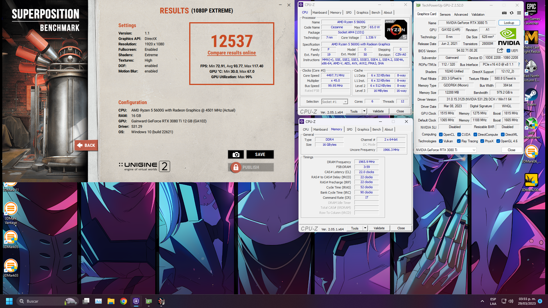Image resolution: width=548 pixels, height=308 pixels.
Task: Click the 12537 score text
Action: [232, 41]
